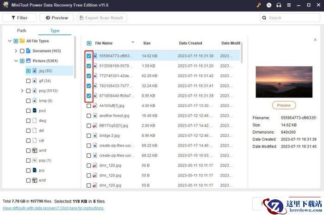Switch to the Path tab
The width and height of the screenshot is (324, 215).
click(21, 31)
